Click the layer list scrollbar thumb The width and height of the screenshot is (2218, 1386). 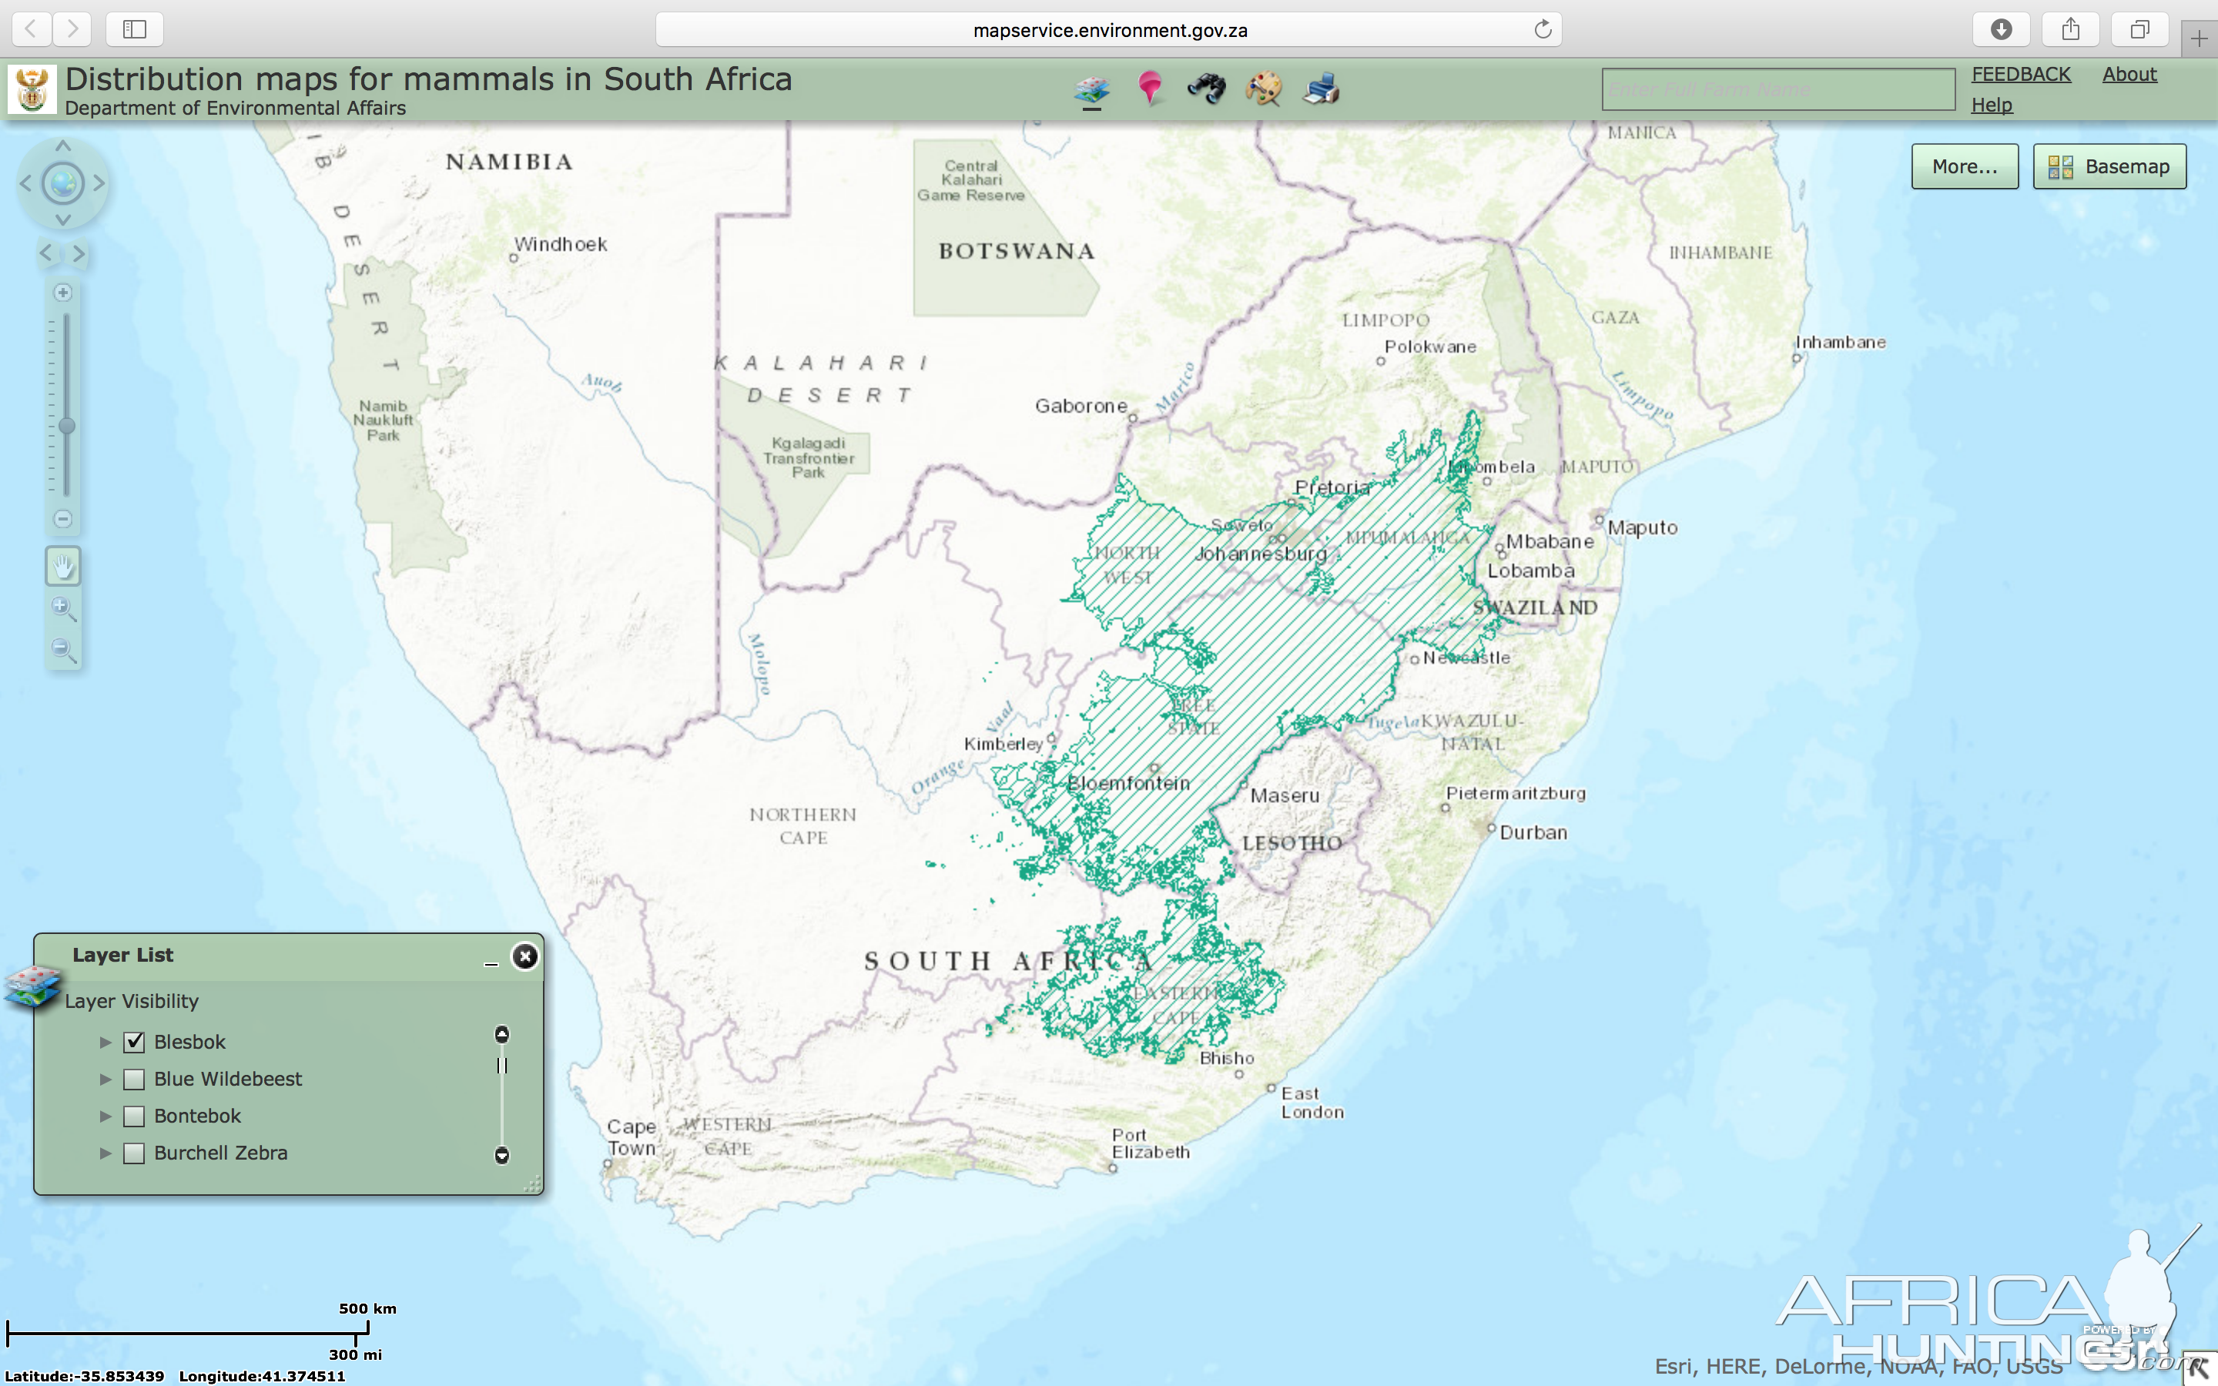(x=501, y=1065)
